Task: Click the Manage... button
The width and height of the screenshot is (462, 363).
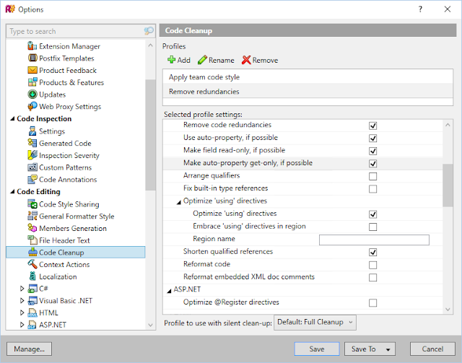Action: [29, 349]
